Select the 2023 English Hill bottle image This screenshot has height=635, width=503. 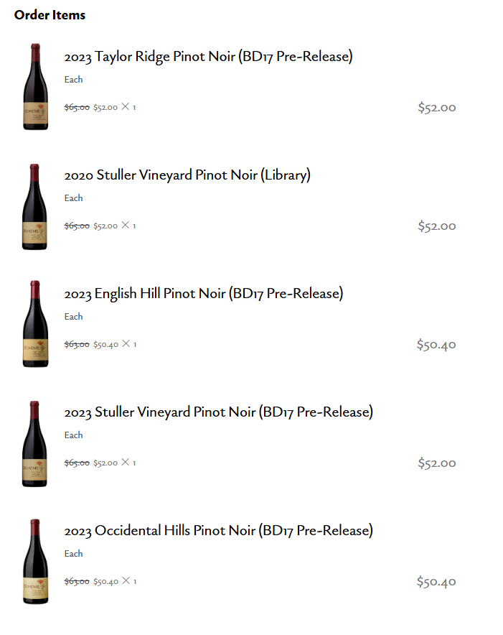tap(34, 324)
